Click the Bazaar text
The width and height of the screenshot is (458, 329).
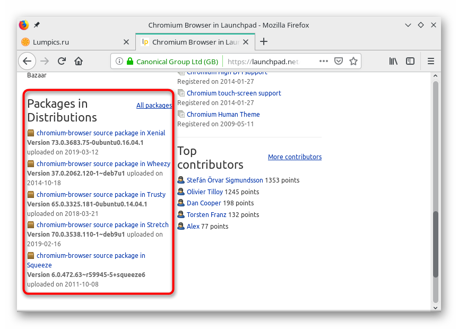(x=37, y=75)
